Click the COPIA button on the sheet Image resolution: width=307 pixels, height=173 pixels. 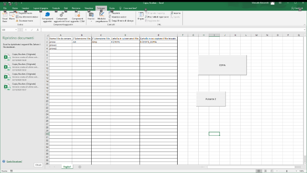(222, 65)
